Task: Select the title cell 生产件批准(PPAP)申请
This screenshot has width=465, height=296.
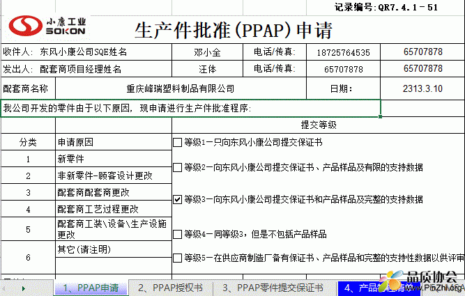Action: click(234, 30)
